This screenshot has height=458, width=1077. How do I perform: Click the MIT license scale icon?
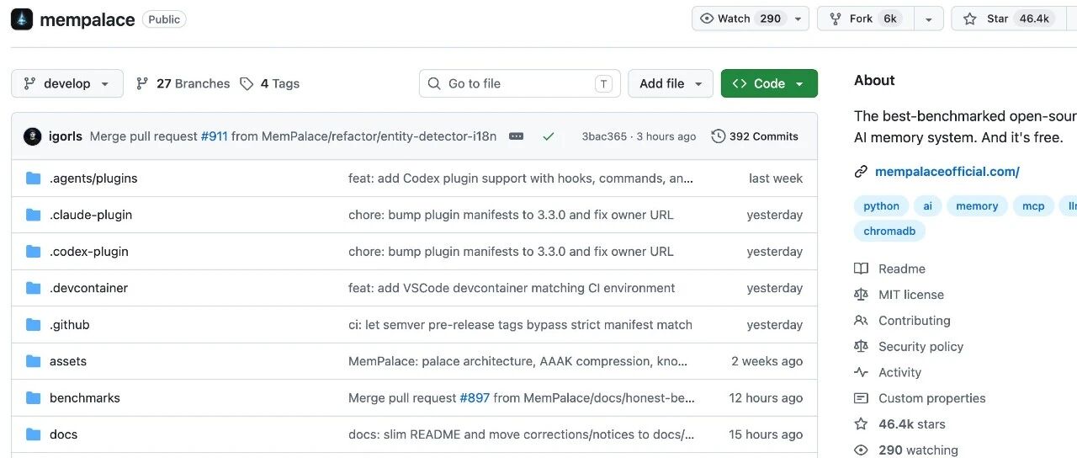click(x=861, y=295)
